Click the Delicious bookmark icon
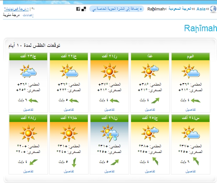This screenshot has width=217, height=183. pyautogui.click(x=84, y=9)
